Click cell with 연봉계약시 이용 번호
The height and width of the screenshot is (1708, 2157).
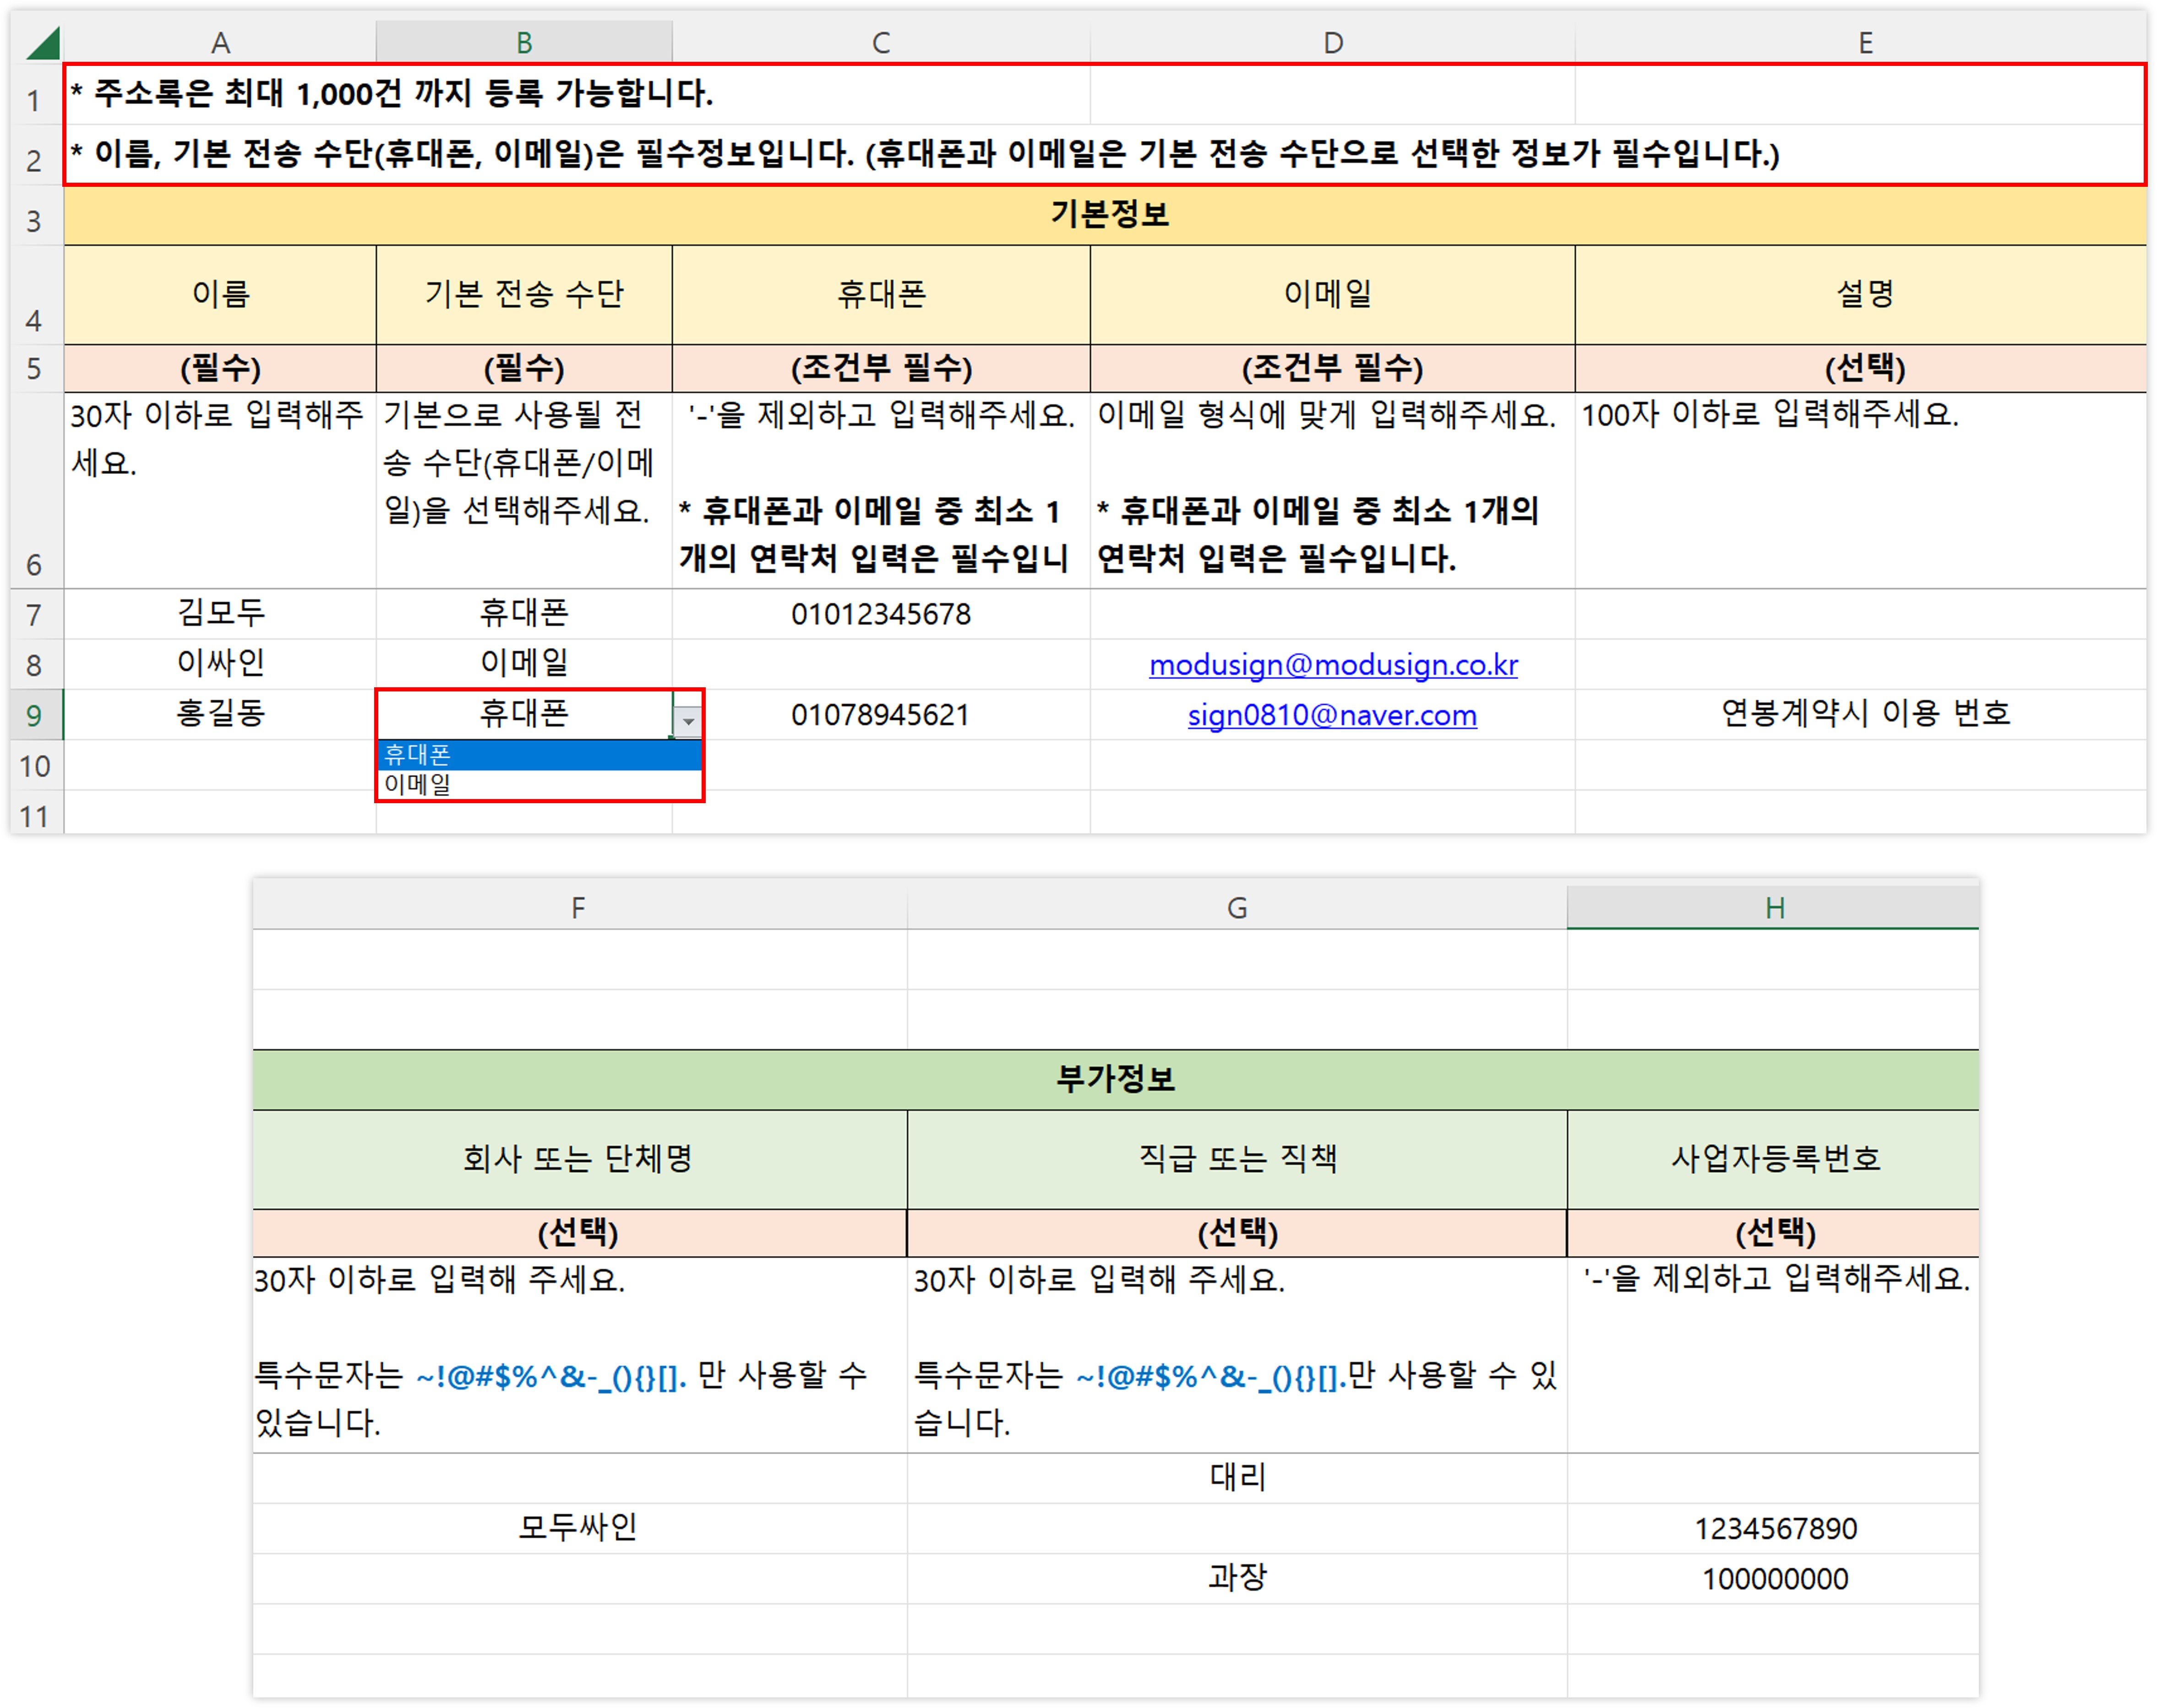click(1864, 714)
